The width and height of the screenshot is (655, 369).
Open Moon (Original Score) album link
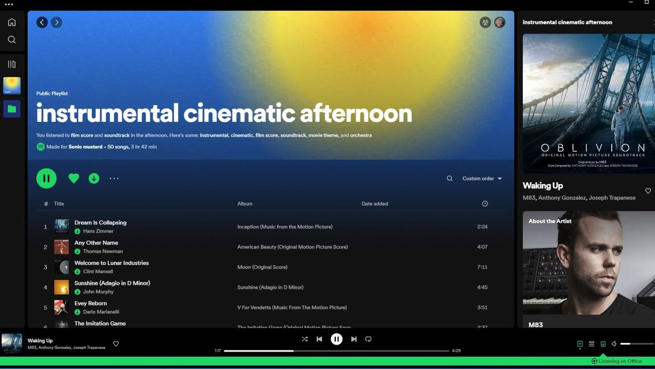[x=262, y=267]
